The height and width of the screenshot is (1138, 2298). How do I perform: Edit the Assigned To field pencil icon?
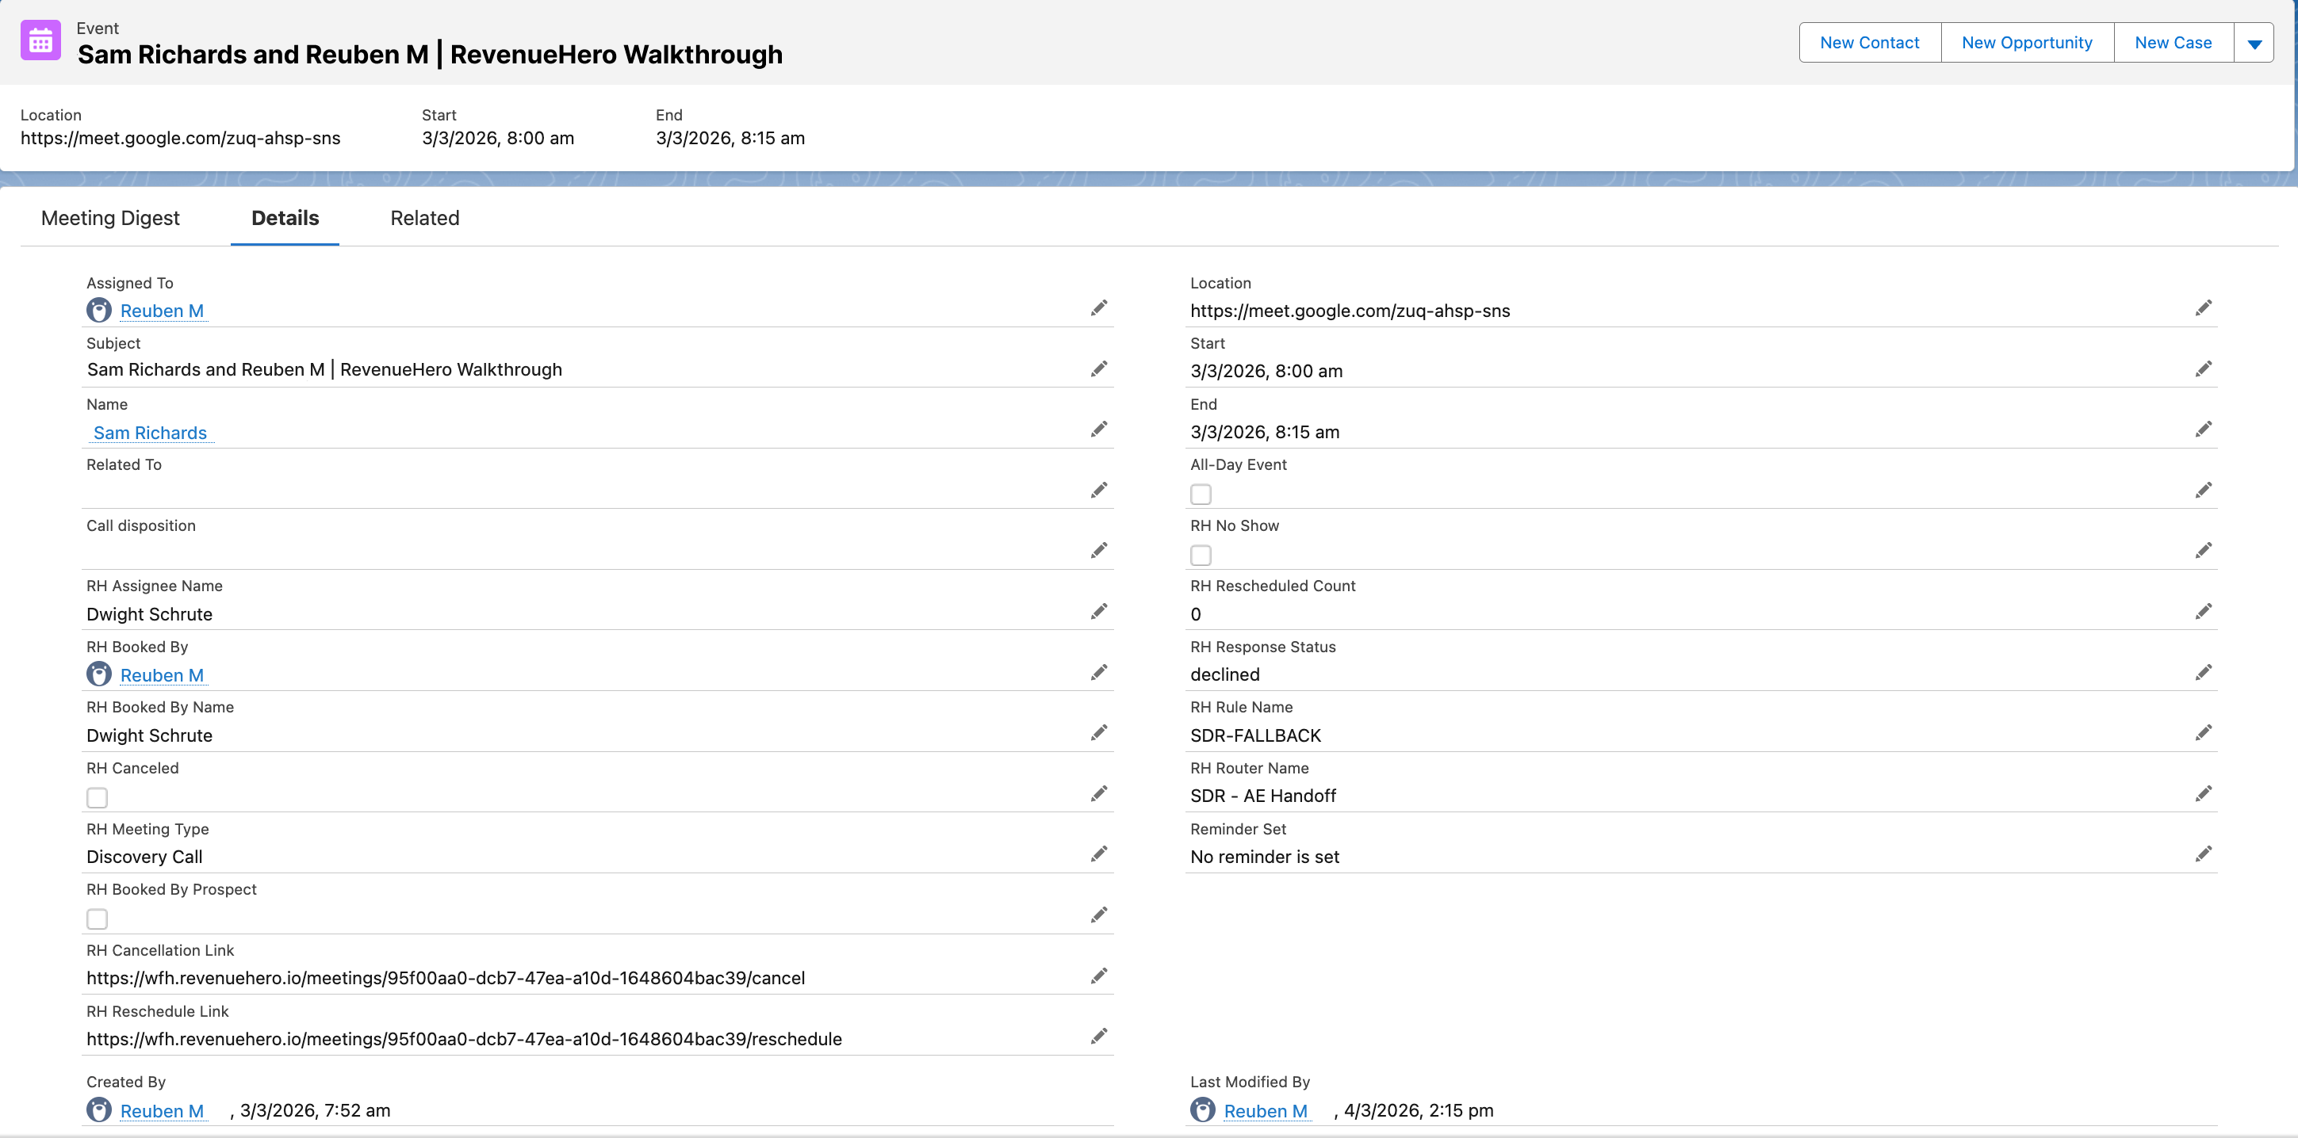(1098, 308)
